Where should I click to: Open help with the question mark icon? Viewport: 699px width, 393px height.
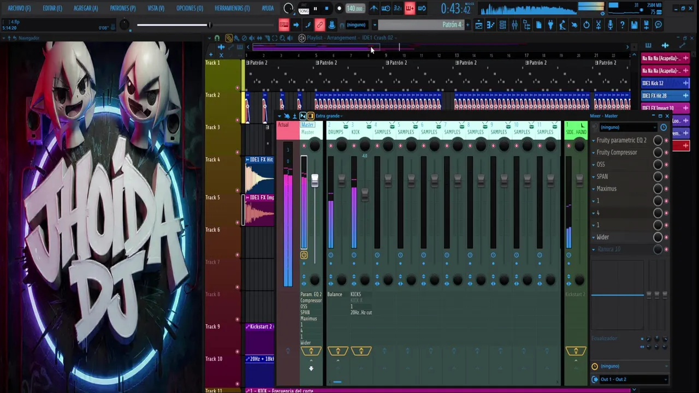tap(623, 25)
